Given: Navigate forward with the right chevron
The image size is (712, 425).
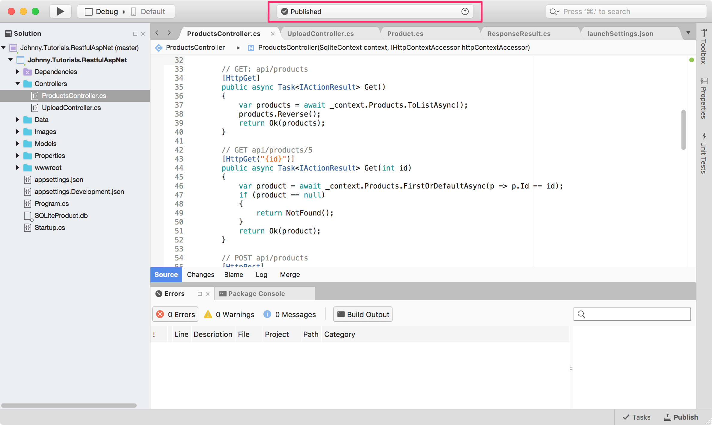Looking at the screenshot, I should click(x=169, y=33).
